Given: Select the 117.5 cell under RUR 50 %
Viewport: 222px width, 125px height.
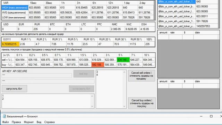Looking at the screenshot, I should (x=136, y=44).
